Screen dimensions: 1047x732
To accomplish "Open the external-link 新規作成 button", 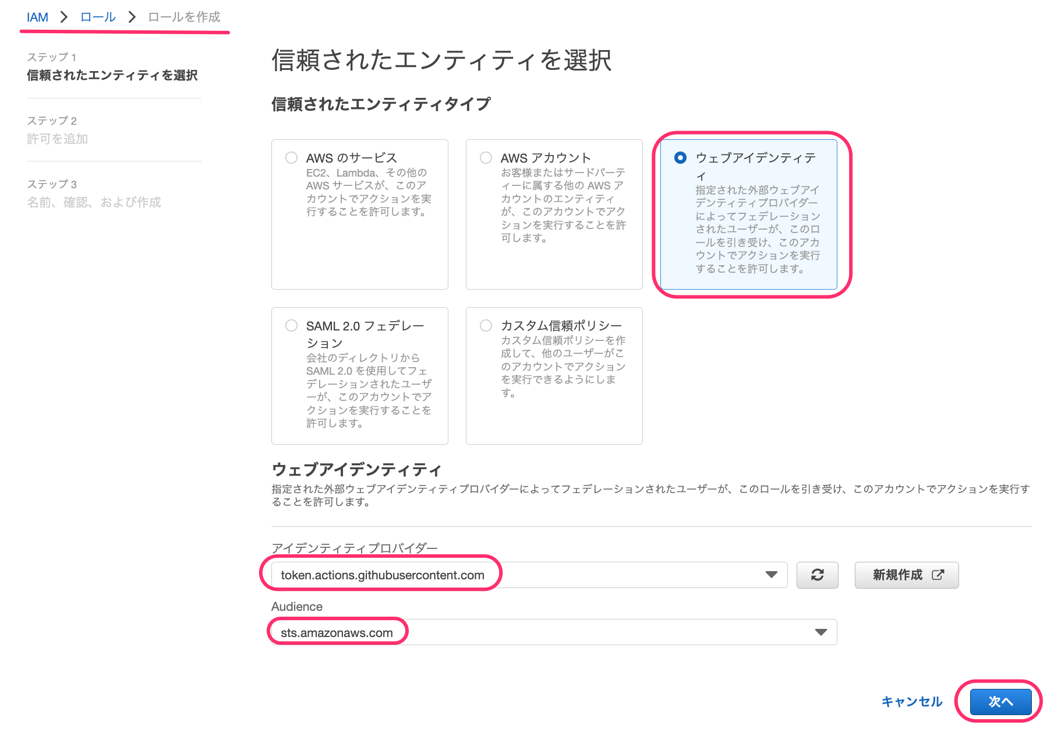I will pyautogui.click(x=907, y=575).
